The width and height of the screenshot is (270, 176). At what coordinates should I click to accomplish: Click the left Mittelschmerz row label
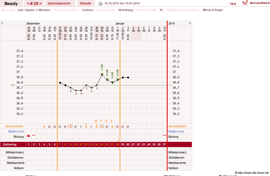(15, 152)
